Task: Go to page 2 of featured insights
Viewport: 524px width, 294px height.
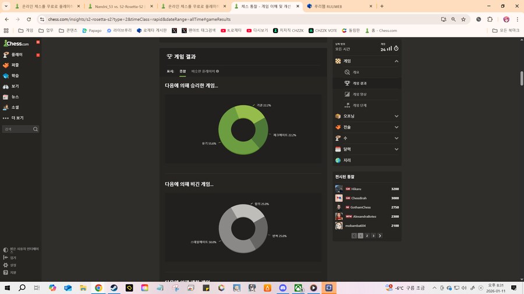Action: [367, 236]
